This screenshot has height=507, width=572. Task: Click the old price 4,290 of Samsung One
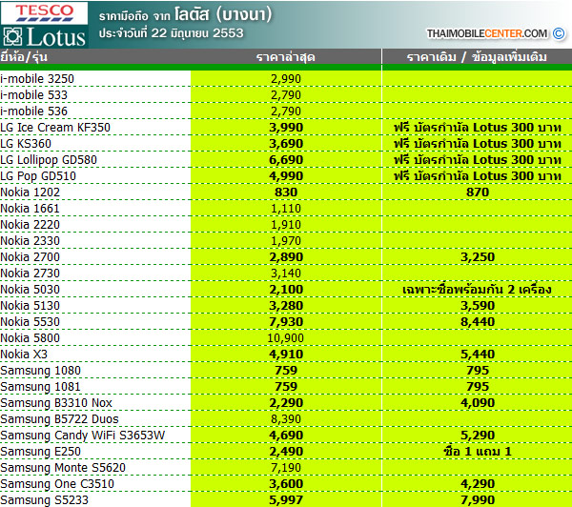478,484
